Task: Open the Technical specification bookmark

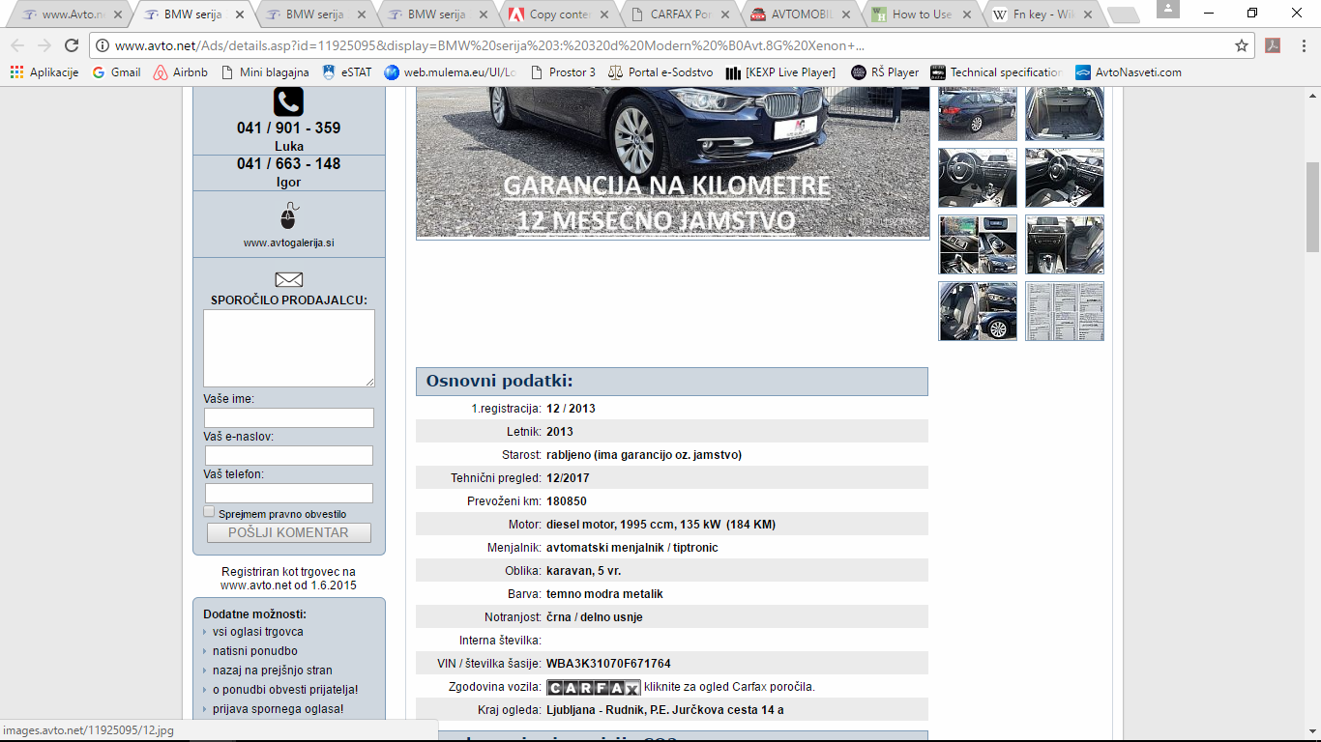Action: click(x=997, y=72)
